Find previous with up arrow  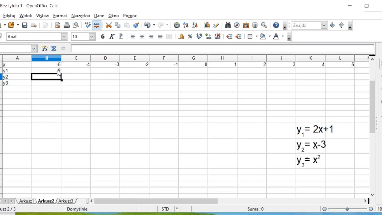click(341, 25)
